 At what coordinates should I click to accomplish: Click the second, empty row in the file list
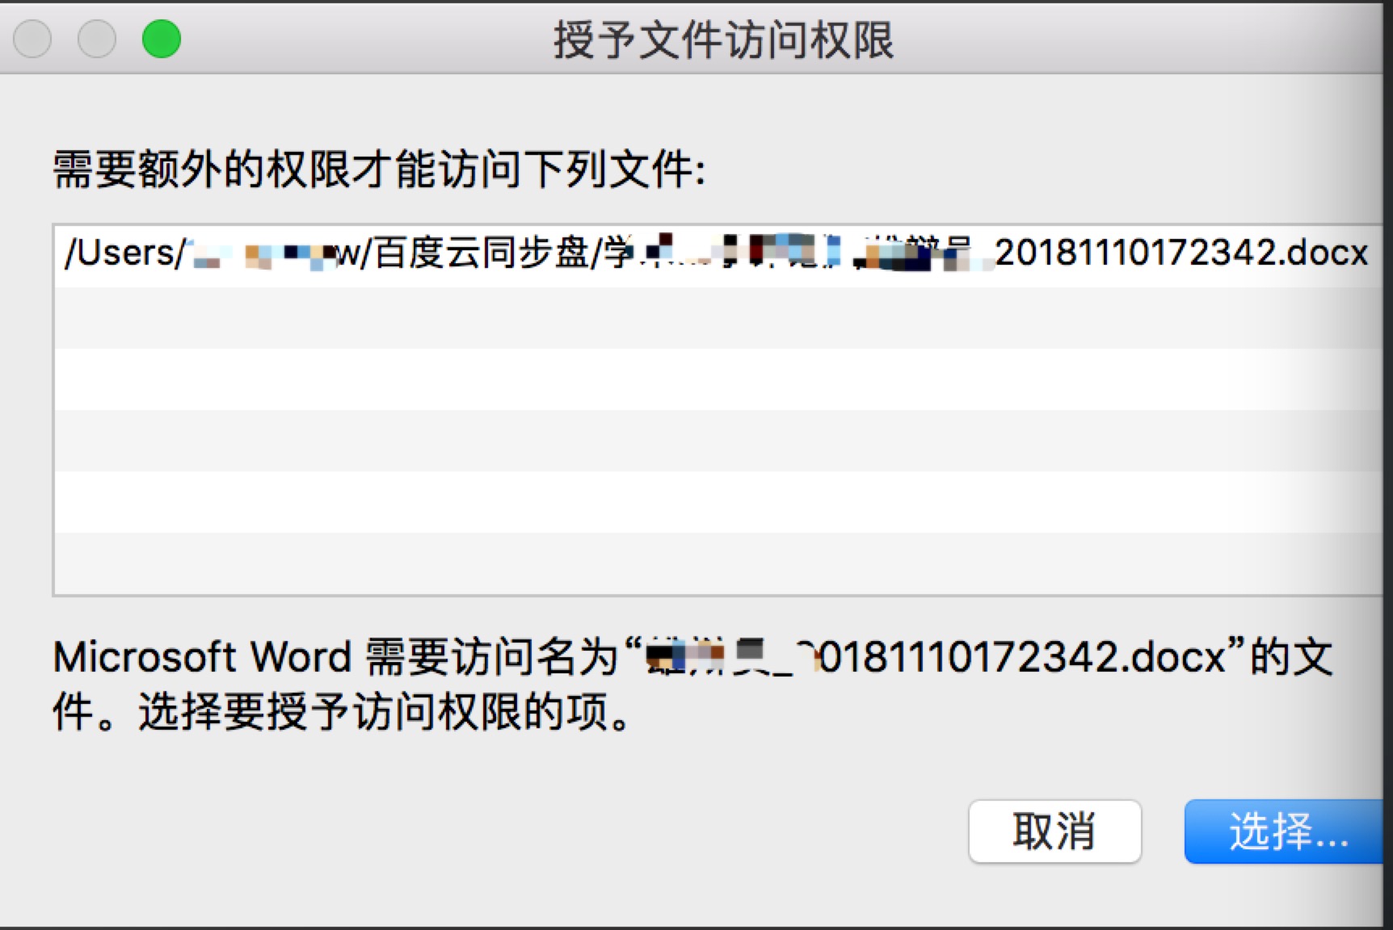click(x=718, y=318)
